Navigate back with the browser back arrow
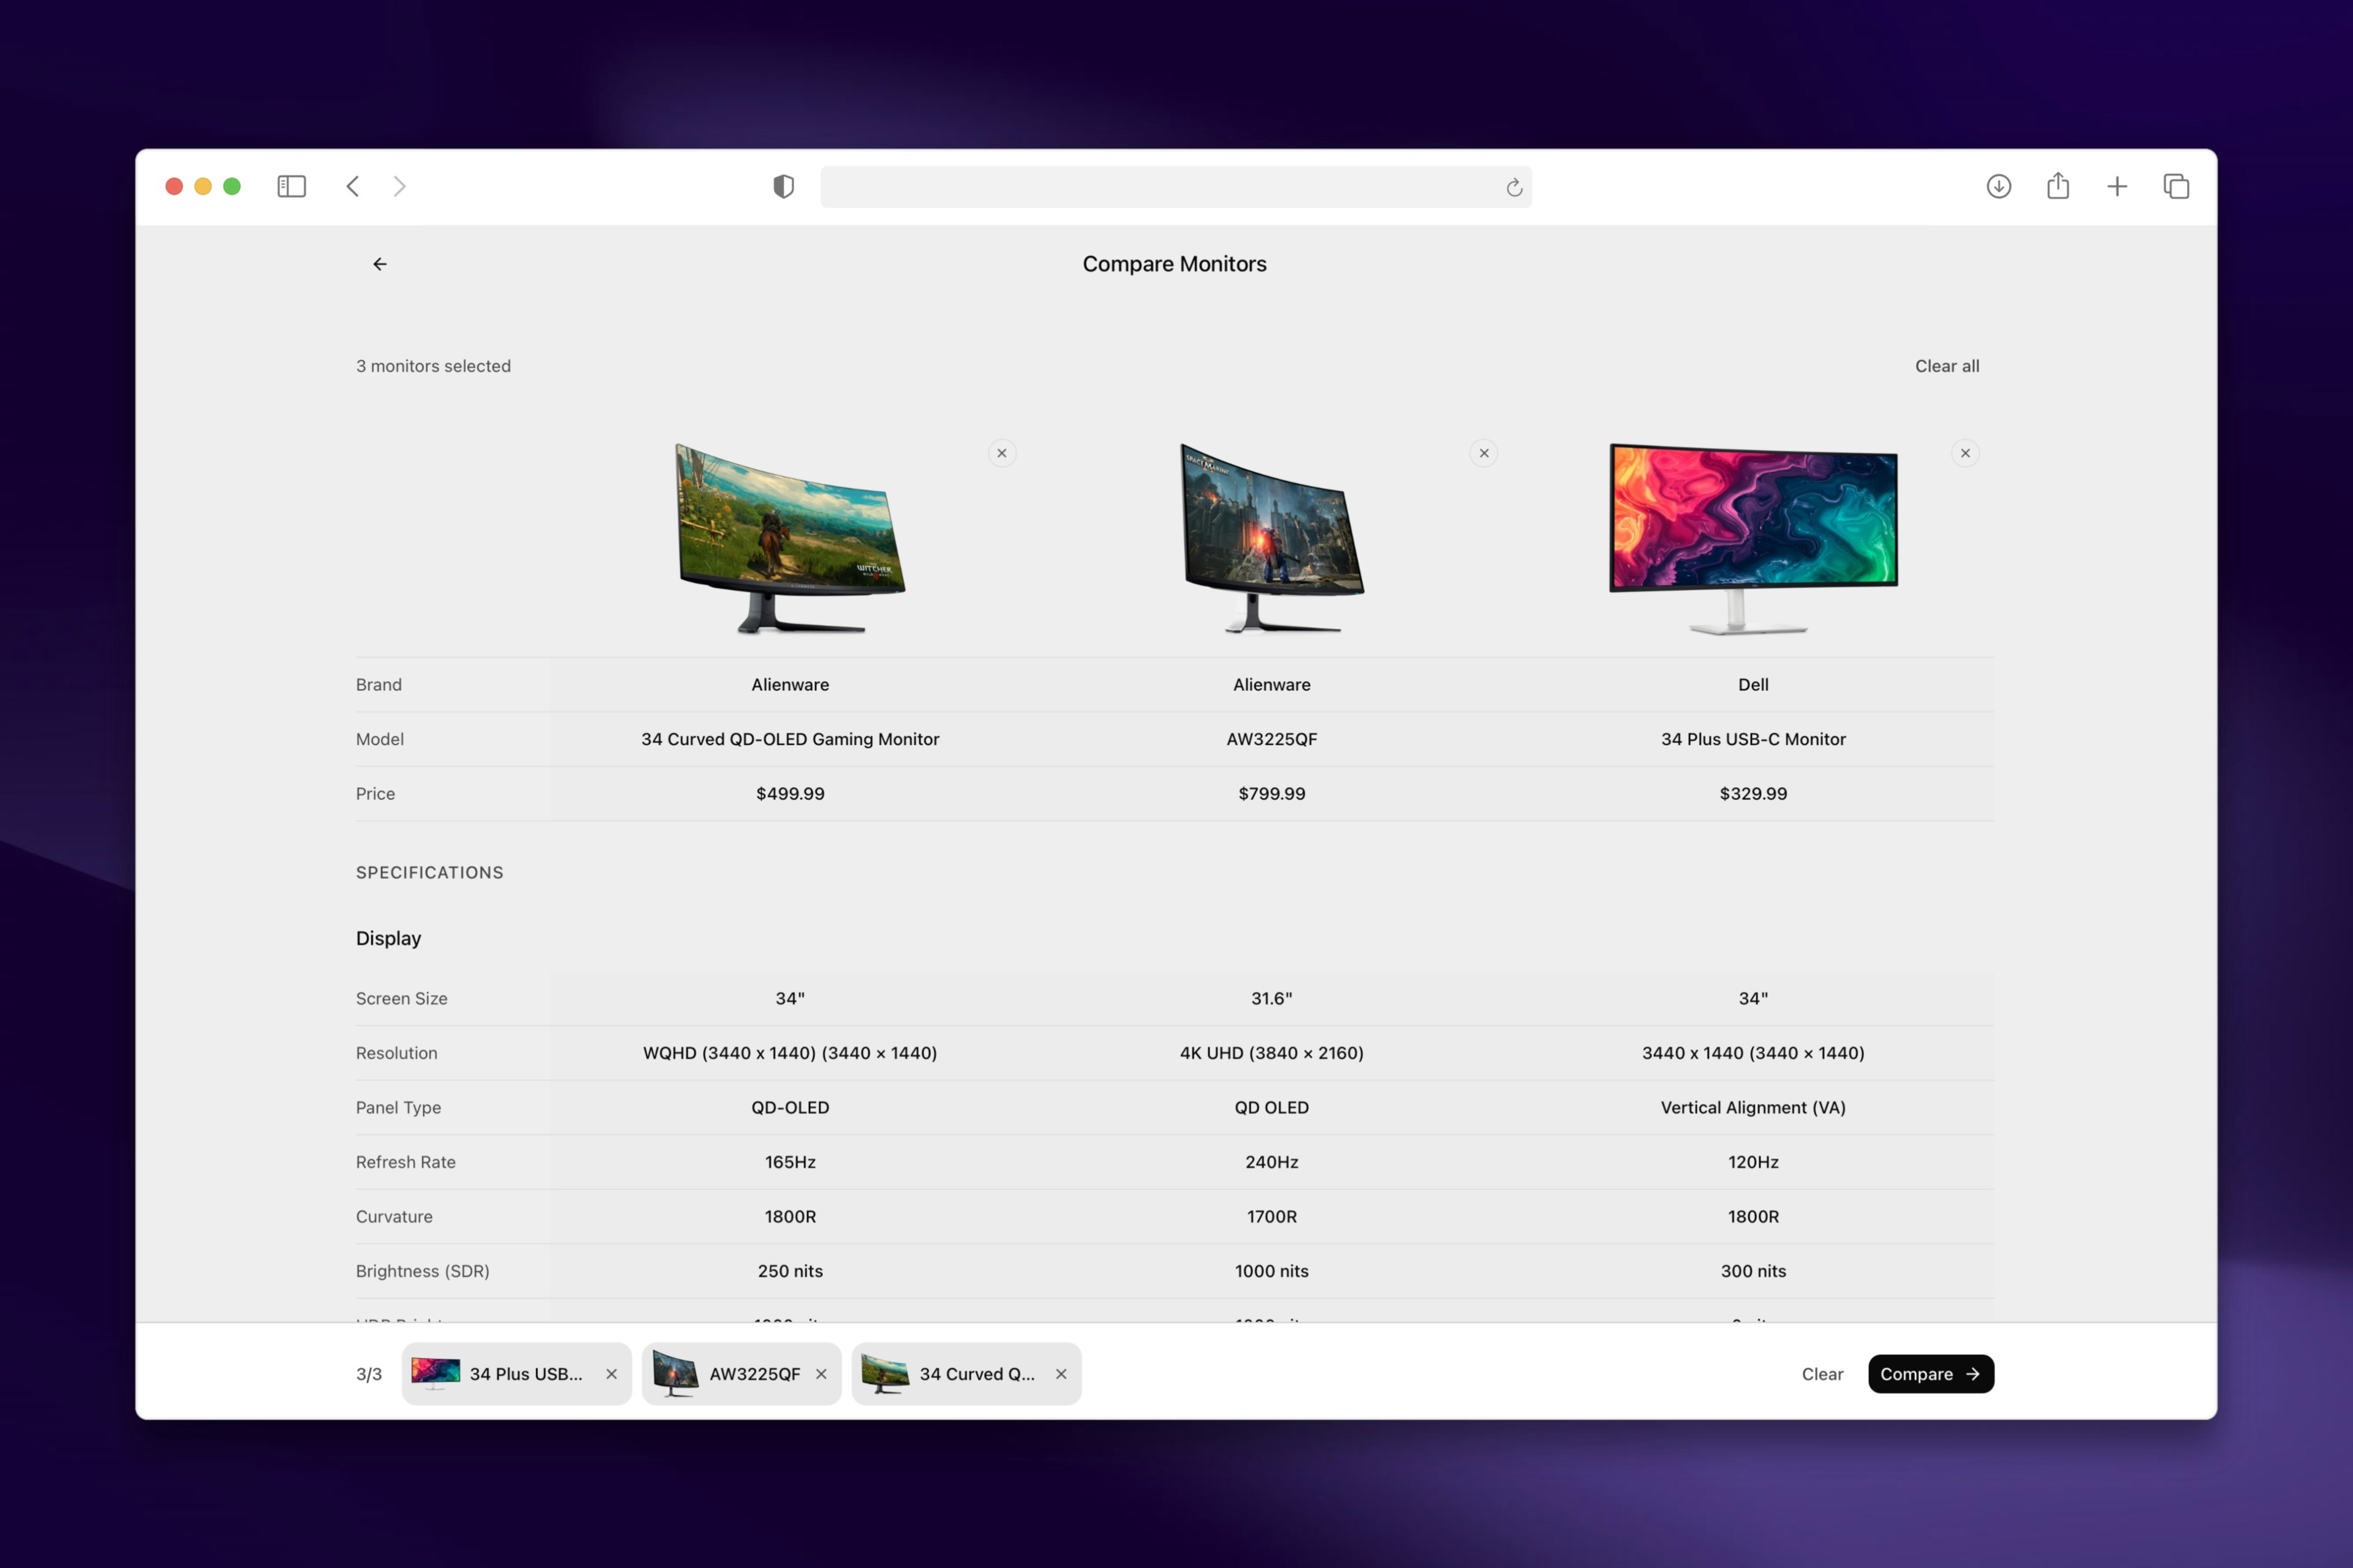The width and height of the screenshot is (2353, 1568). [352, 186]
